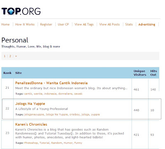Image resolution: width=165 pixels, height=149 pixels.
Task: Click hits out value 10
Action: [x=152, y=110]
